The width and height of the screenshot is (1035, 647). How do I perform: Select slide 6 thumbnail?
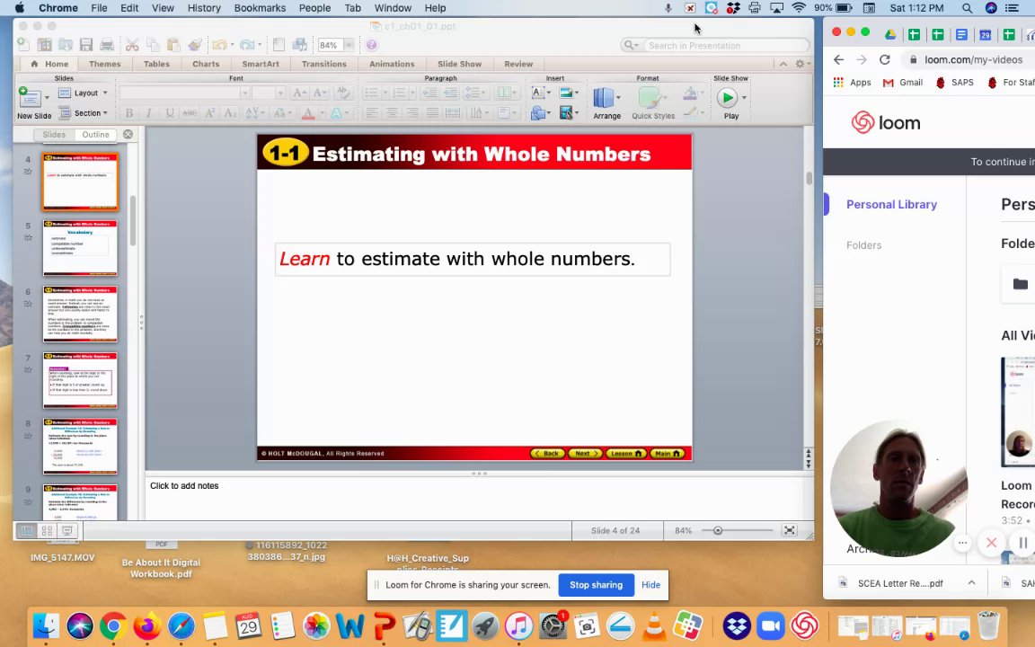point(80,315)
